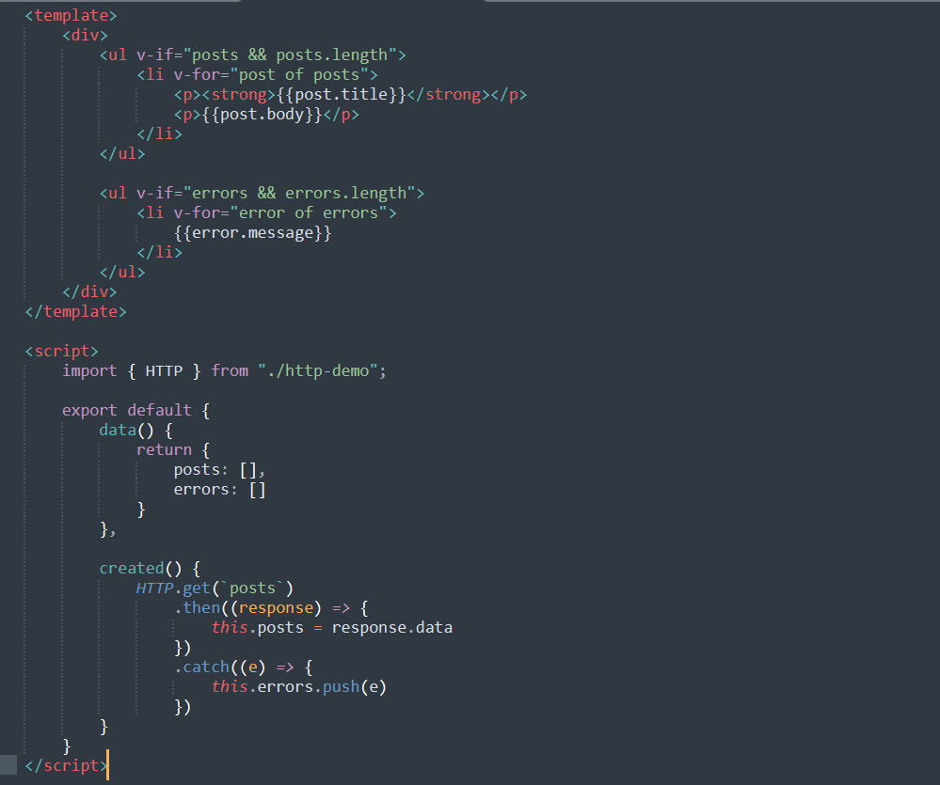Click the import keyword
The width and height of the screenshot is (940, 785).
pos(89,371)
